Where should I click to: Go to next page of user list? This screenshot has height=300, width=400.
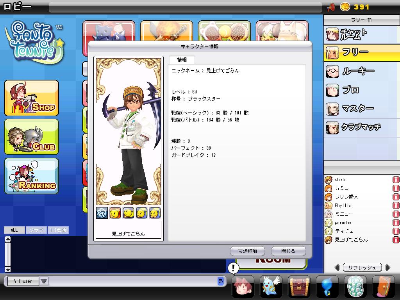pos(387,268)
